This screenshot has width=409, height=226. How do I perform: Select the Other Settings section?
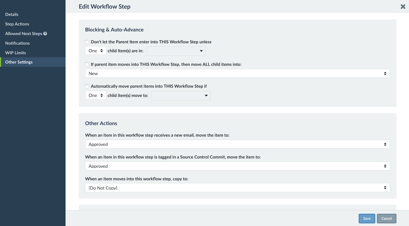point(19,62)
